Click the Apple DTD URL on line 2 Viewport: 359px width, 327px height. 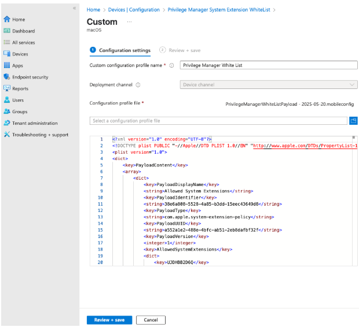[305, 146]
